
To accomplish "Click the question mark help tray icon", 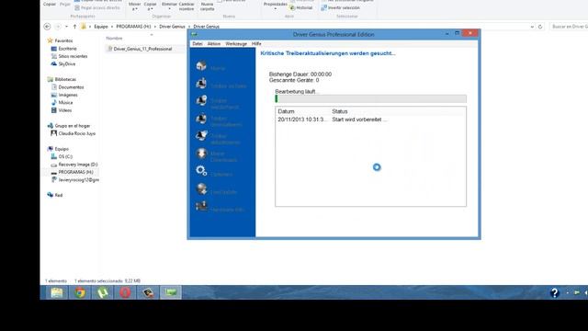I will (555, 292).
